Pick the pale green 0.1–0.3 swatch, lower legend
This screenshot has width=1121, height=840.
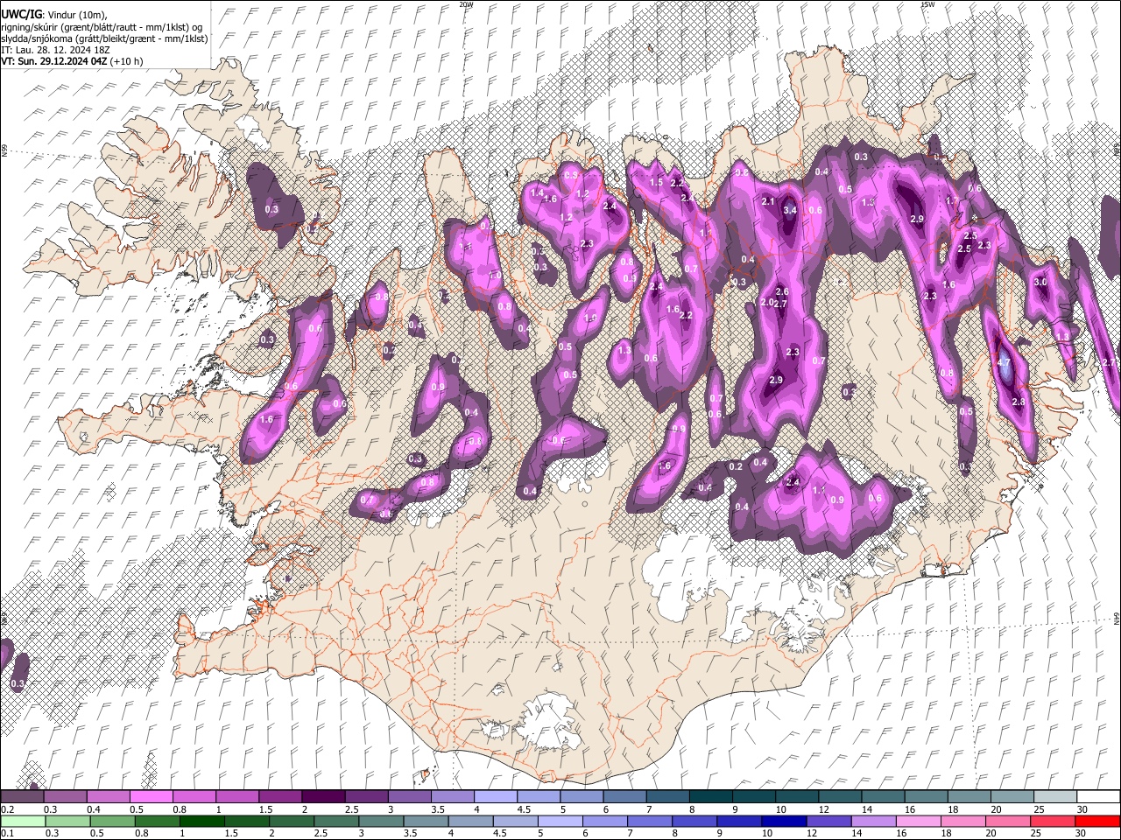tap(23, 821)
